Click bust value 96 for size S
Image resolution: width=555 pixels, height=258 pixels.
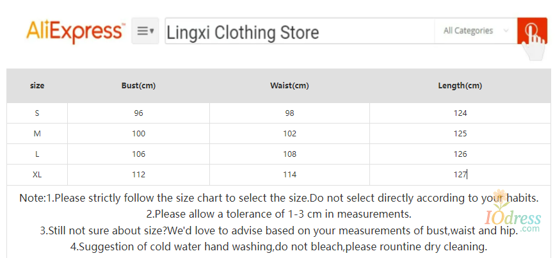138,113
